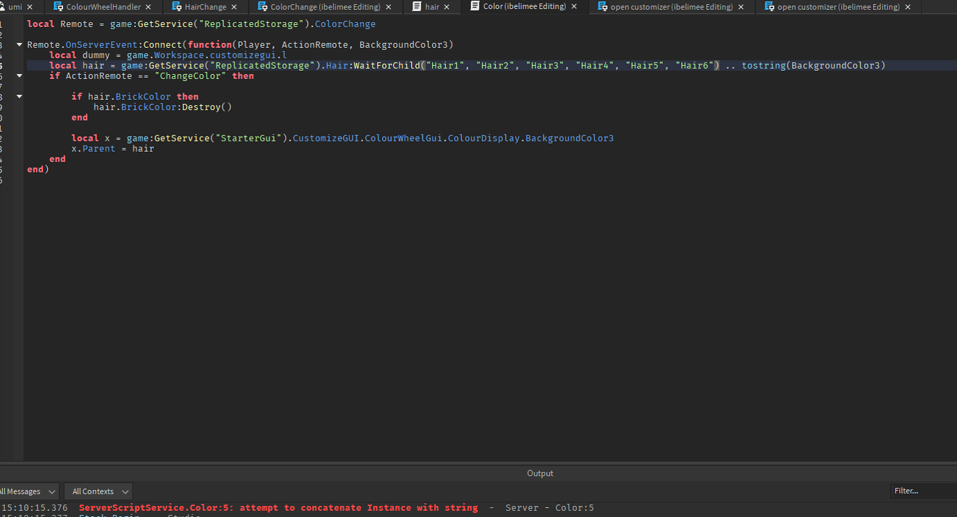Click the Output Filter input field
Screen dimensions: 957x517
pos(924,491)
